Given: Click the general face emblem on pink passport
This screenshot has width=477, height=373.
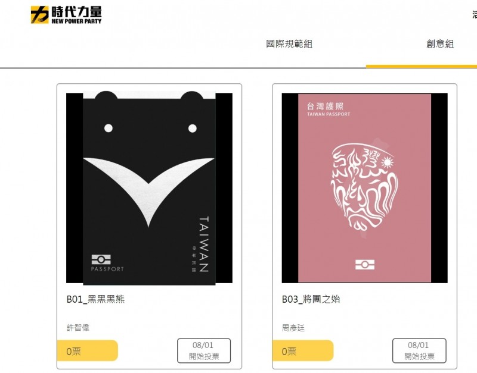Looking at the screenshot, I should point(364,187).
